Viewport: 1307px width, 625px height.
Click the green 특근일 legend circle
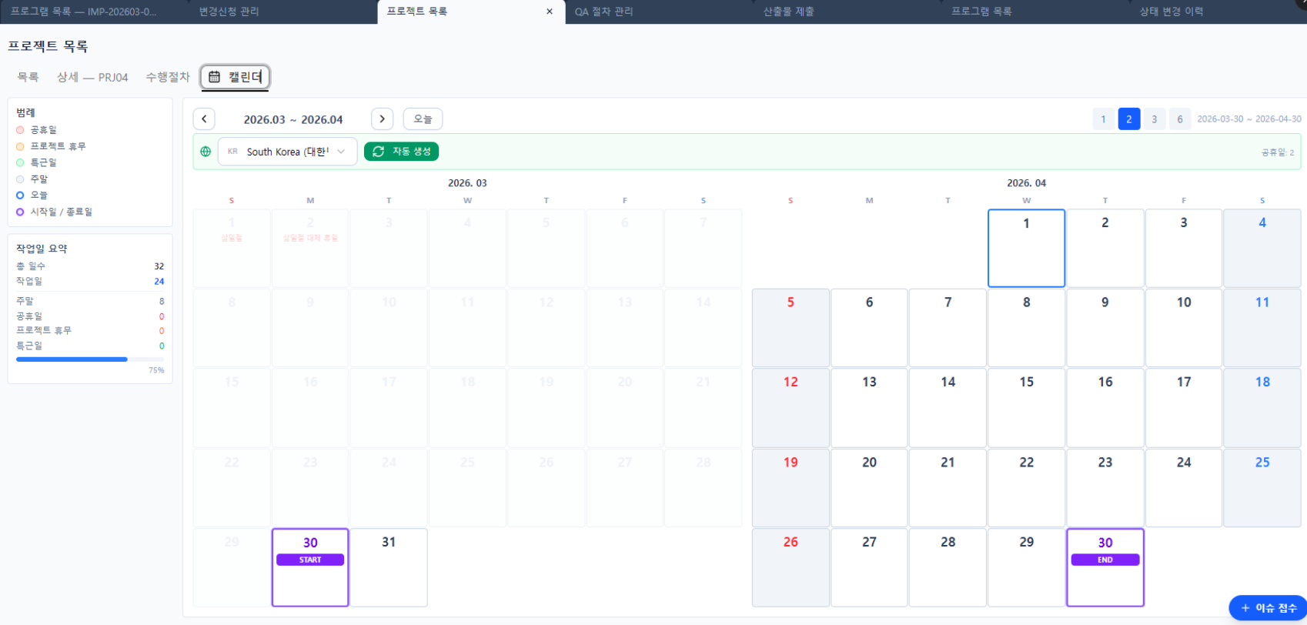20,162
